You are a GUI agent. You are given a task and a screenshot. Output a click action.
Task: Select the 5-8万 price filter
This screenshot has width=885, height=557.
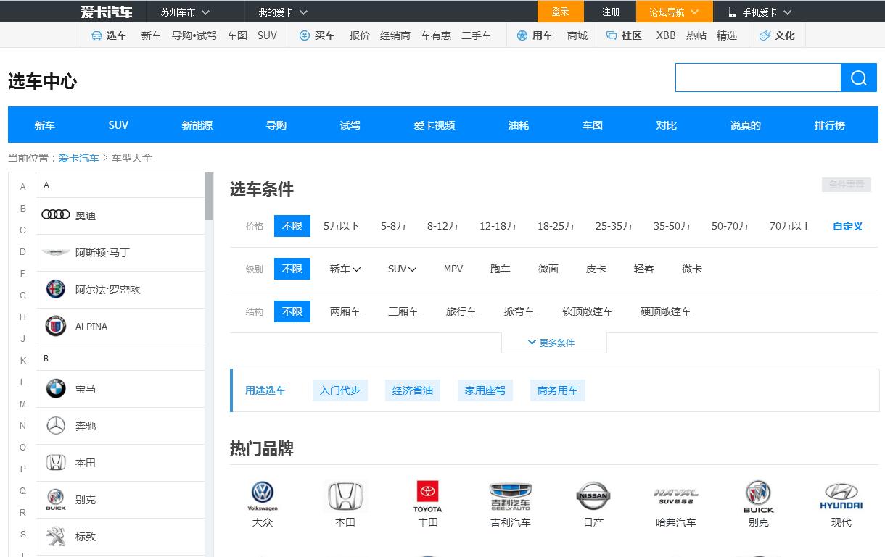393,226
